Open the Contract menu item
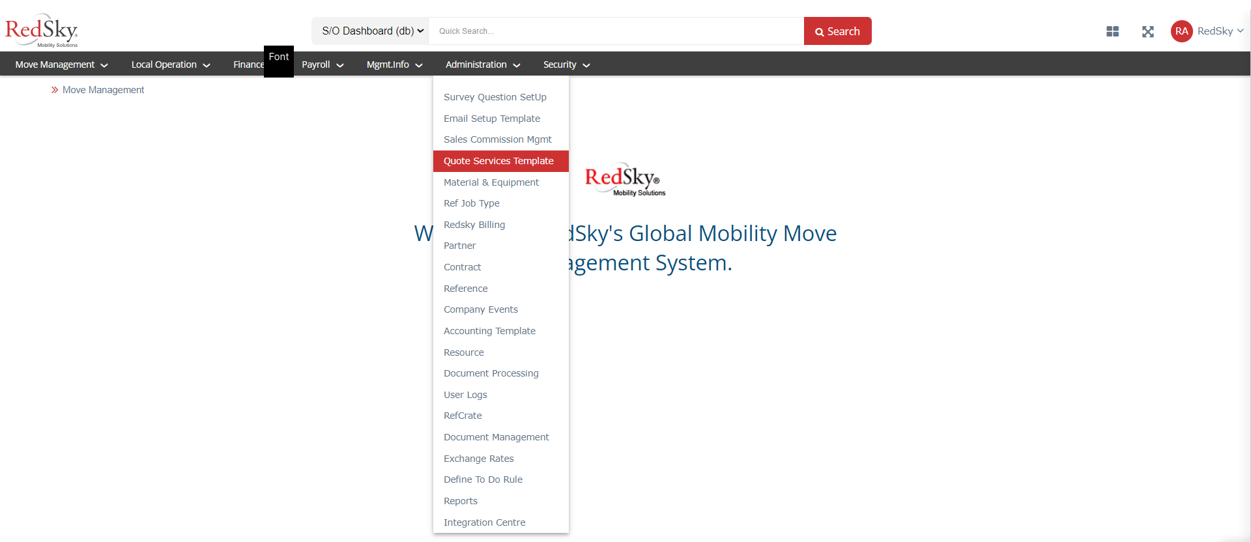1251x542 pixels. (x=500, y=267)
